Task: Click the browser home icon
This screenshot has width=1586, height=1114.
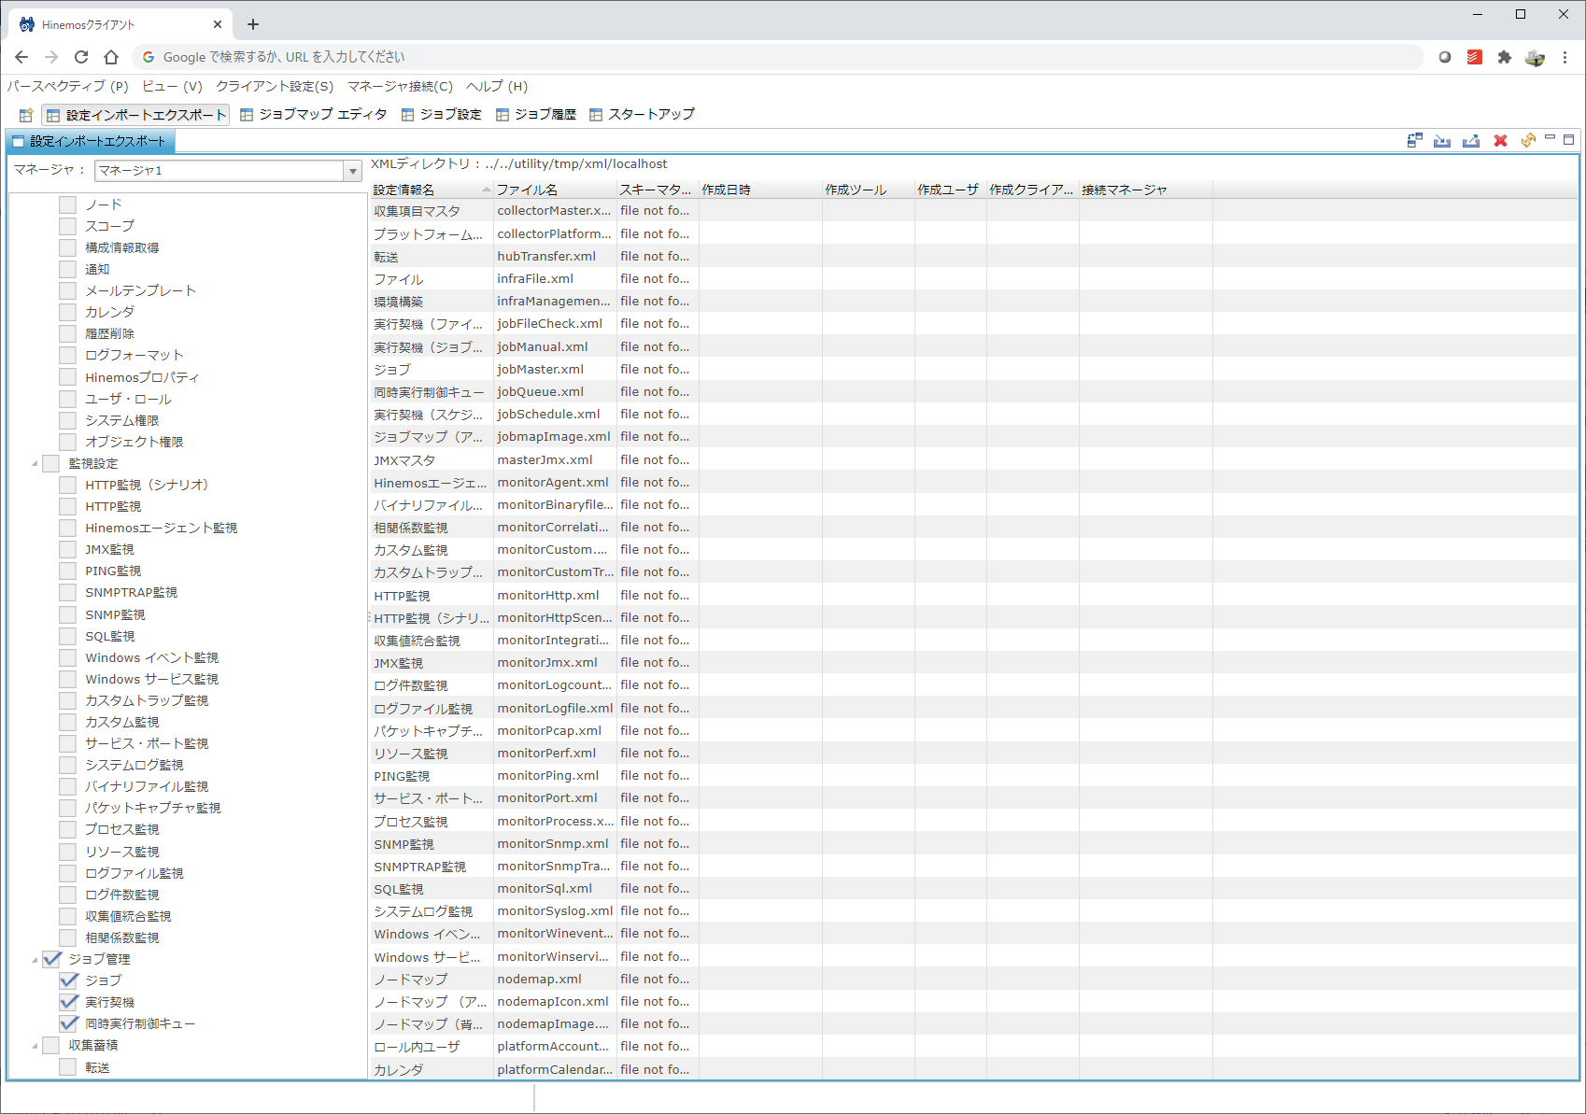Action: [111, 57]
